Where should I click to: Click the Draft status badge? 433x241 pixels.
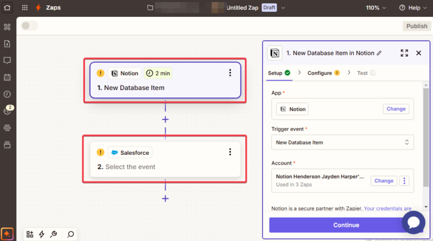[269, 8]
